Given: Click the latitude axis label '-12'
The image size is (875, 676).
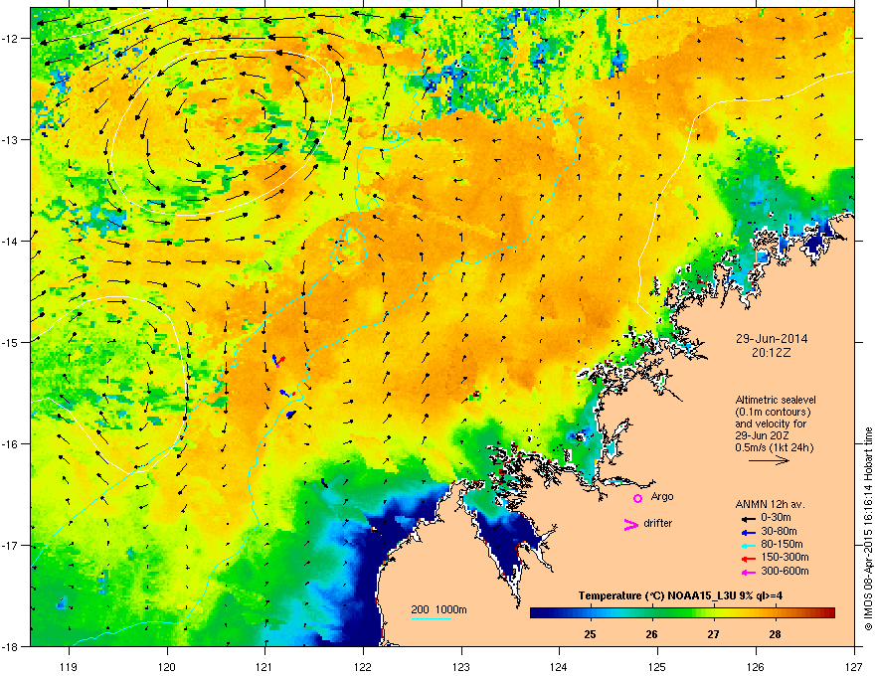Looking at the screenshot, I should (11, 39).
